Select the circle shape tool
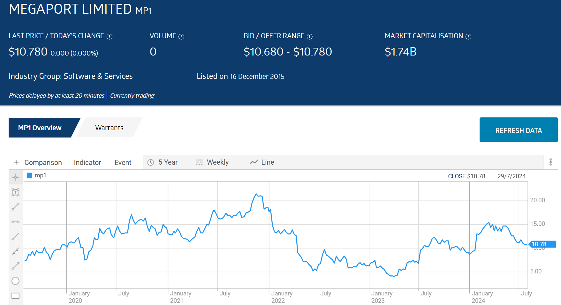 (16, 281)
